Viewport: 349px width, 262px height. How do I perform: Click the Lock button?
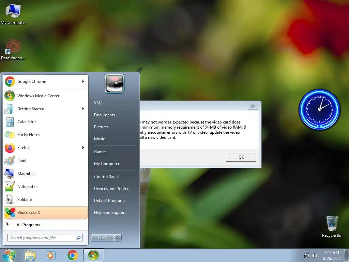coord(103,238)
